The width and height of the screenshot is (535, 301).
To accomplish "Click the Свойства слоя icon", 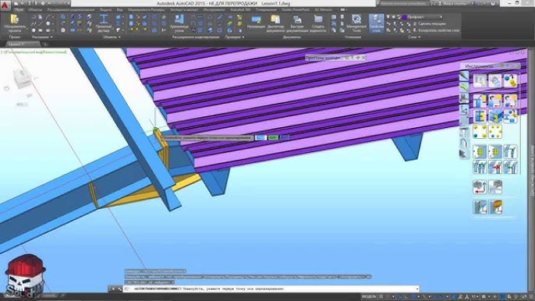I will click(x=377, y=23).
